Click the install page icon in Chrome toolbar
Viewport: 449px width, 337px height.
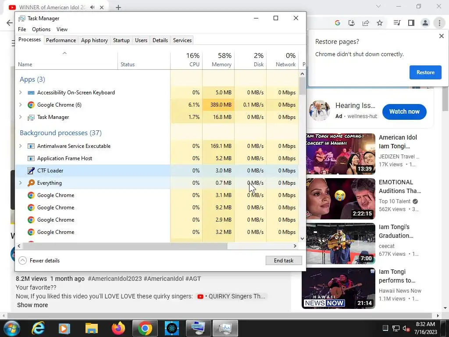pos(351,23)
